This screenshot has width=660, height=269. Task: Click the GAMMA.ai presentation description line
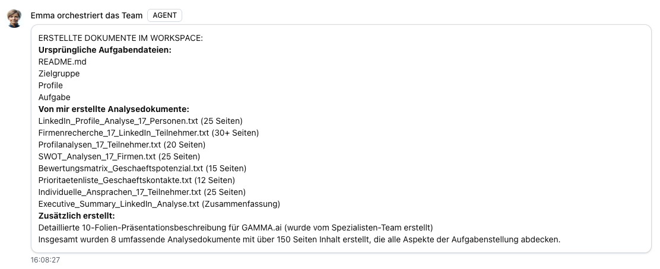236,228
